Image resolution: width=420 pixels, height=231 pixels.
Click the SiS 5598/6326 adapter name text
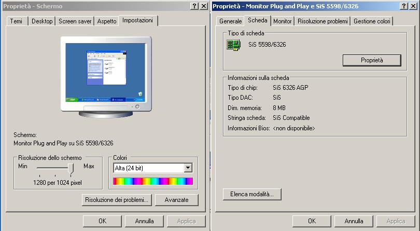coord(267,45)
